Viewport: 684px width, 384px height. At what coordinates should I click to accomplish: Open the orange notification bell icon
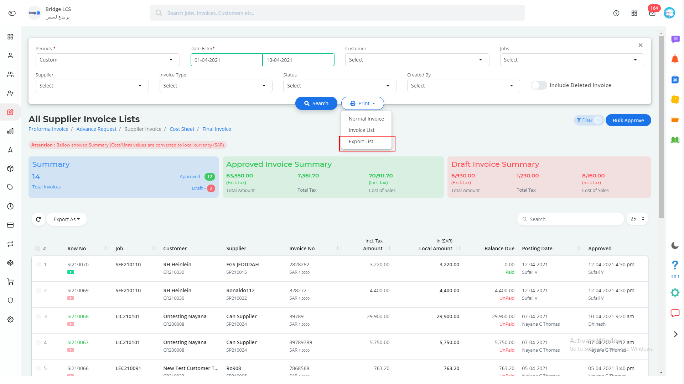675,59
